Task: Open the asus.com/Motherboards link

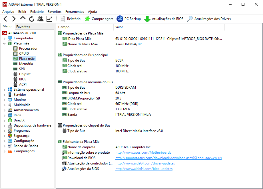Action: pyautogui.click(x=143, y=153)
